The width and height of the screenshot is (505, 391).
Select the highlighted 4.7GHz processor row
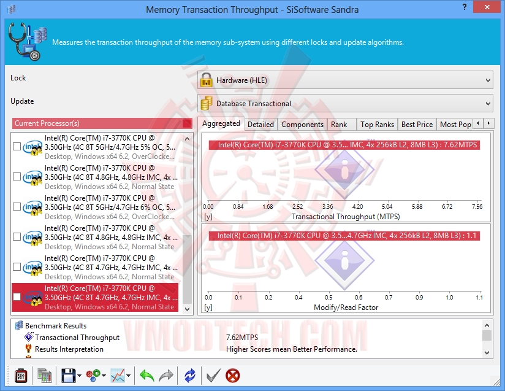96,297
